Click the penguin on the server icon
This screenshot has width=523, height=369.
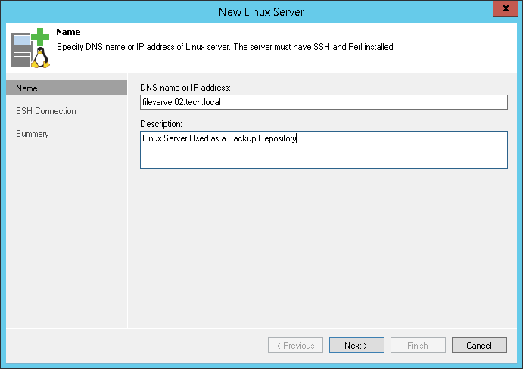coord(39,58)
